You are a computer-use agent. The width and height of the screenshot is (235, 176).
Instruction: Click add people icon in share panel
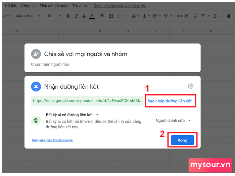click(36, 54)
